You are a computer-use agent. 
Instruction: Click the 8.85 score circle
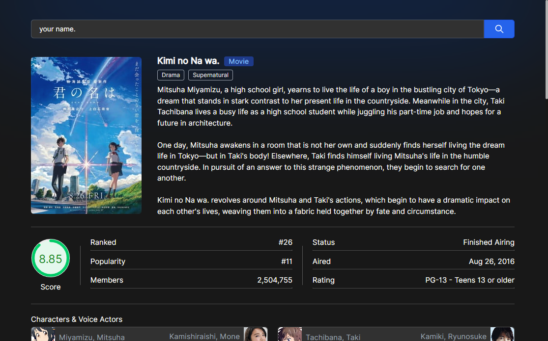click(51, 258)
